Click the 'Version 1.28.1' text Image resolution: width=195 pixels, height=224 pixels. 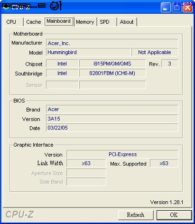coord(167,202)
